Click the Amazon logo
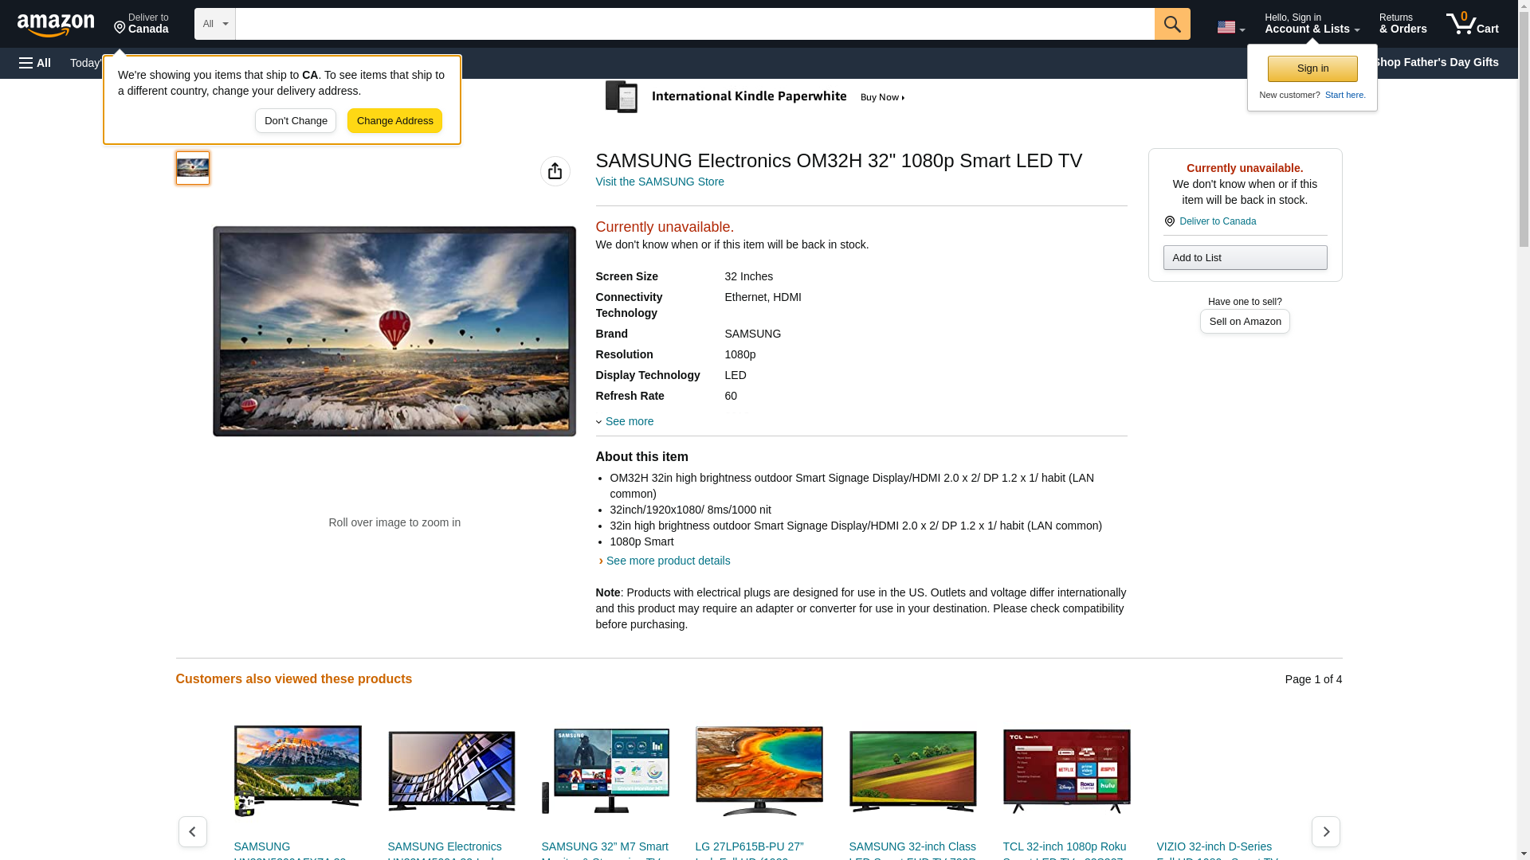The width and height of the screenshot is (1530, 860). 56,25
